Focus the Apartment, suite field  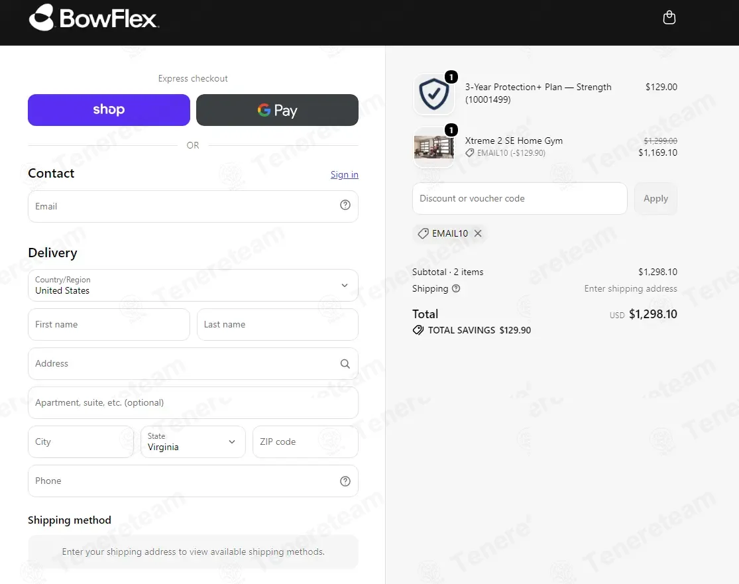[194, 402]
